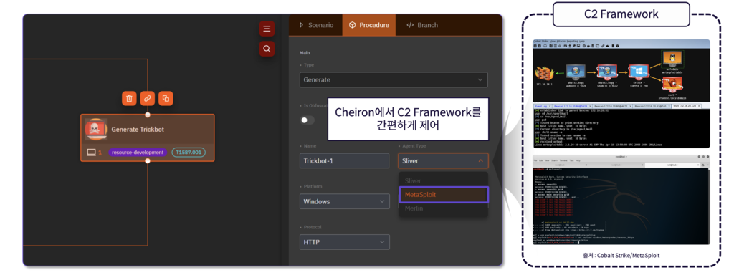The height and width of the screenshot is (275, 734).
Task: Duplicate node with copy icon
Action: [166, 98]
